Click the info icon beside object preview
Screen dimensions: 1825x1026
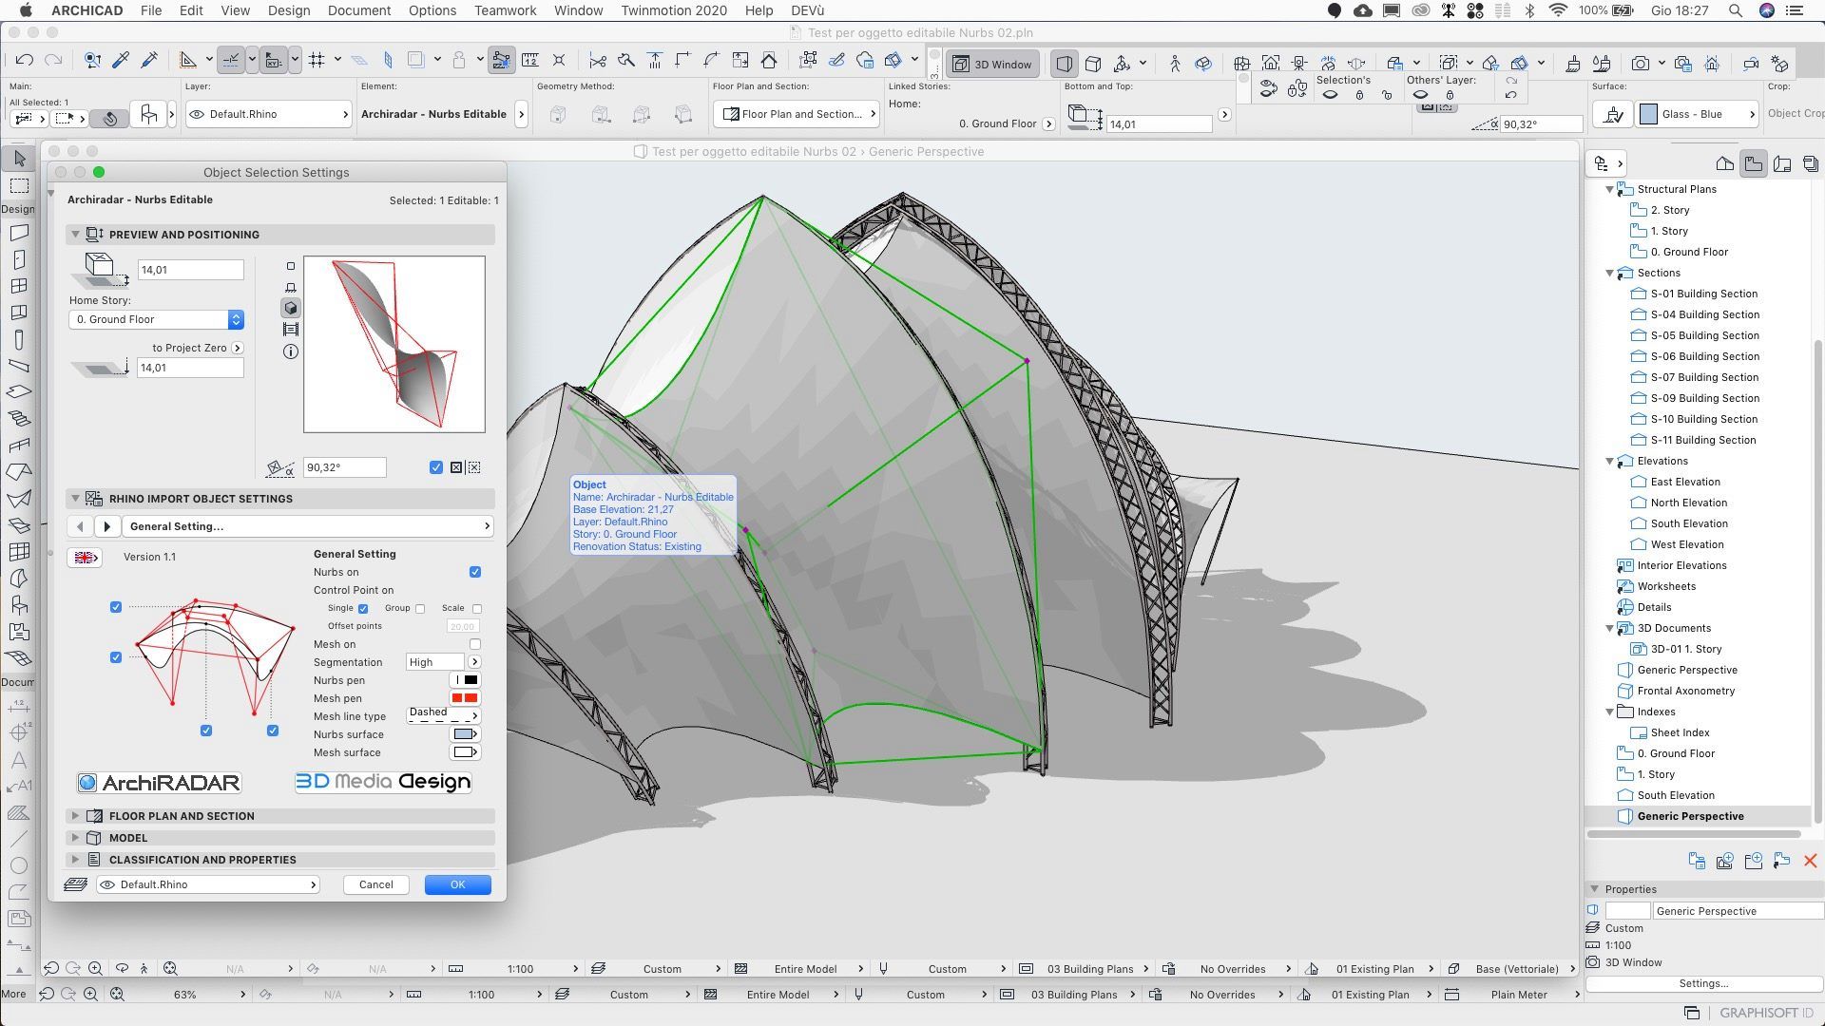[x=291, y=351]
